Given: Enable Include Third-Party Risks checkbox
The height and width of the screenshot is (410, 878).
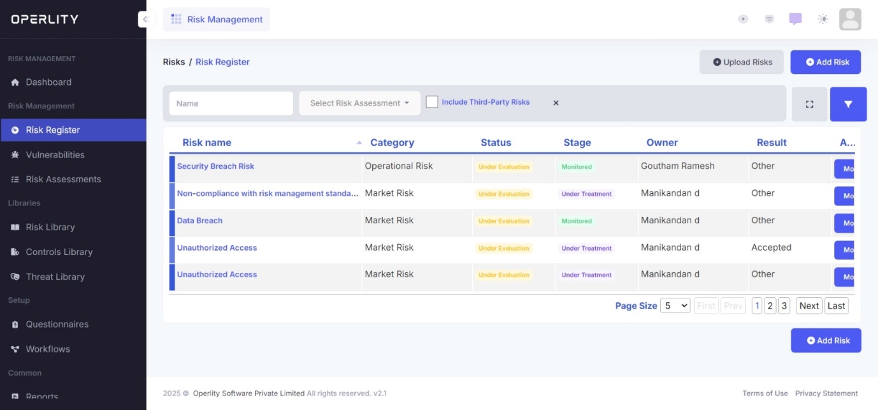Looking at the screenshot, I should point(432,102).
